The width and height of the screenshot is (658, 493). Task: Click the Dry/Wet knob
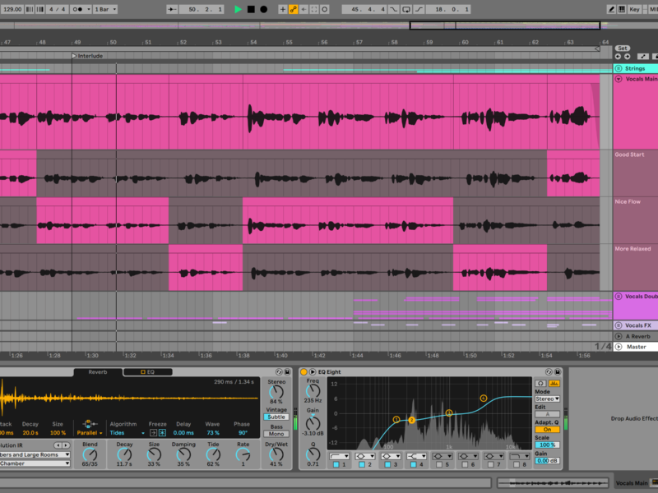[276, 453]
